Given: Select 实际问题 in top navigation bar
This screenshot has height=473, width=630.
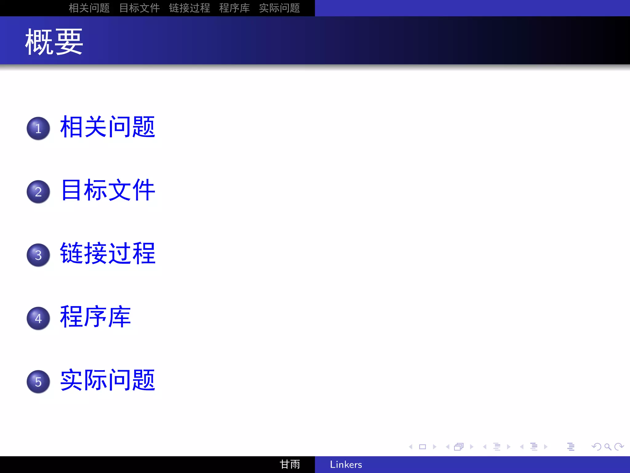Looking at the screenshot, I should click(279, 8).
